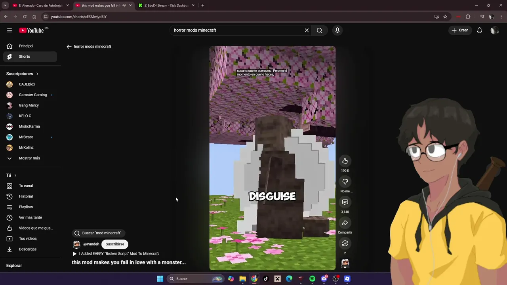Viewport: 507px width, 285px height.
Task: Like the short with the thumbs-up
Action: coord(345,161)
